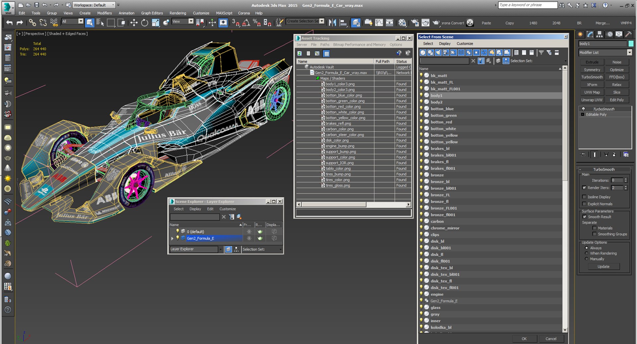This screenshot has height=344, width=637.
Task: Choose the Select and Rotate tool
Action: click(x=144, y=23)
